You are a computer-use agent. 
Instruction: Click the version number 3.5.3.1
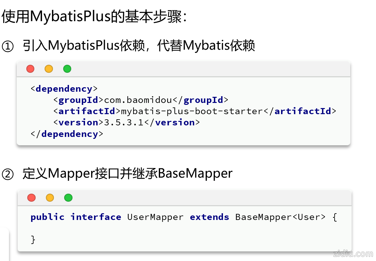click(x=124, y=122)
